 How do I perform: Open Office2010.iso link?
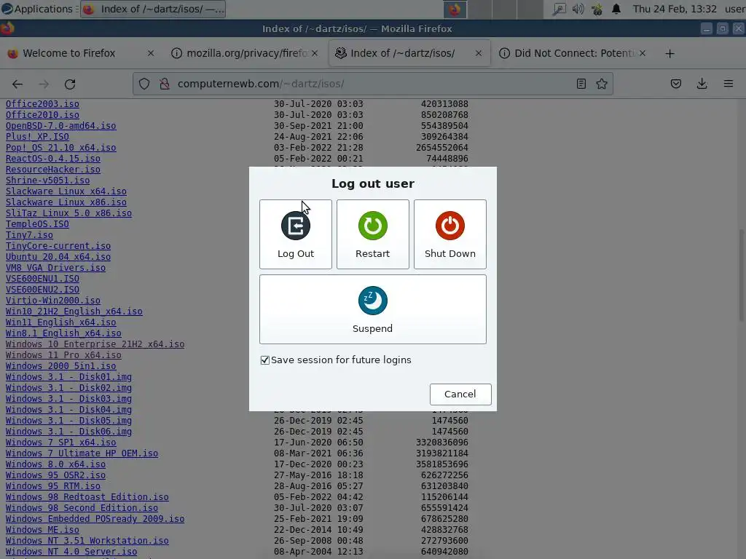pos(42,115)
